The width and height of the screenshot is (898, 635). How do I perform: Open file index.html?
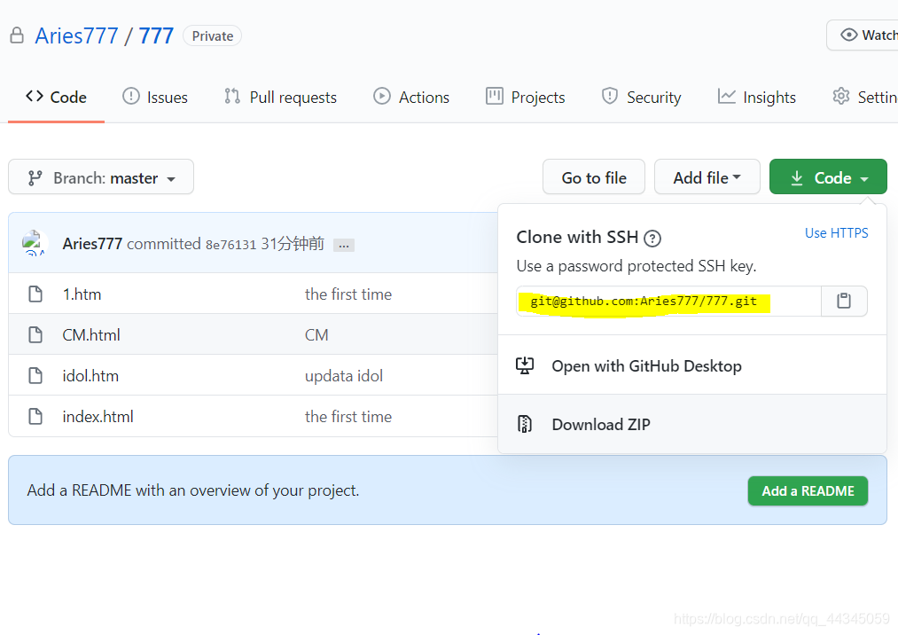click(98, 417)
